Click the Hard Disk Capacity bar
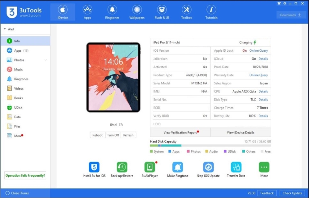Viewport: 309px width, 198px height. pyautogui.click(x=210, y=145)
